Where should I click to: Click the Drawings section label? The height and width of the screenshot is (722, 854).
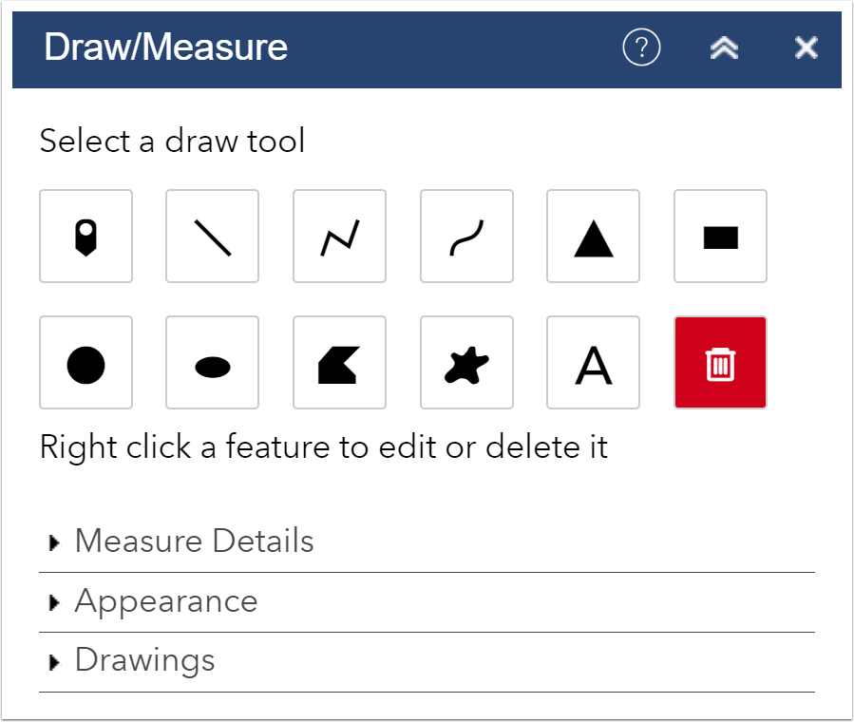tap(144, 659)
